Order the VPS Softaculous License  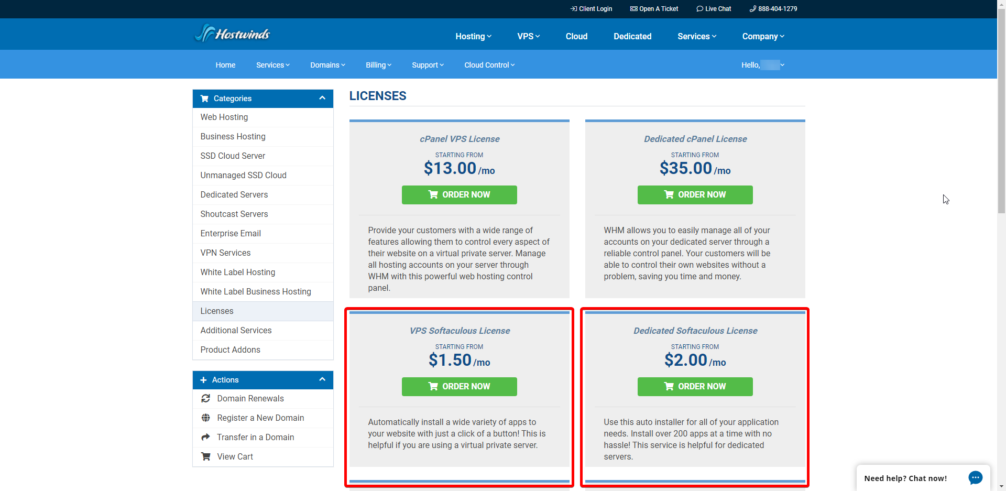[x=460, y=387]
